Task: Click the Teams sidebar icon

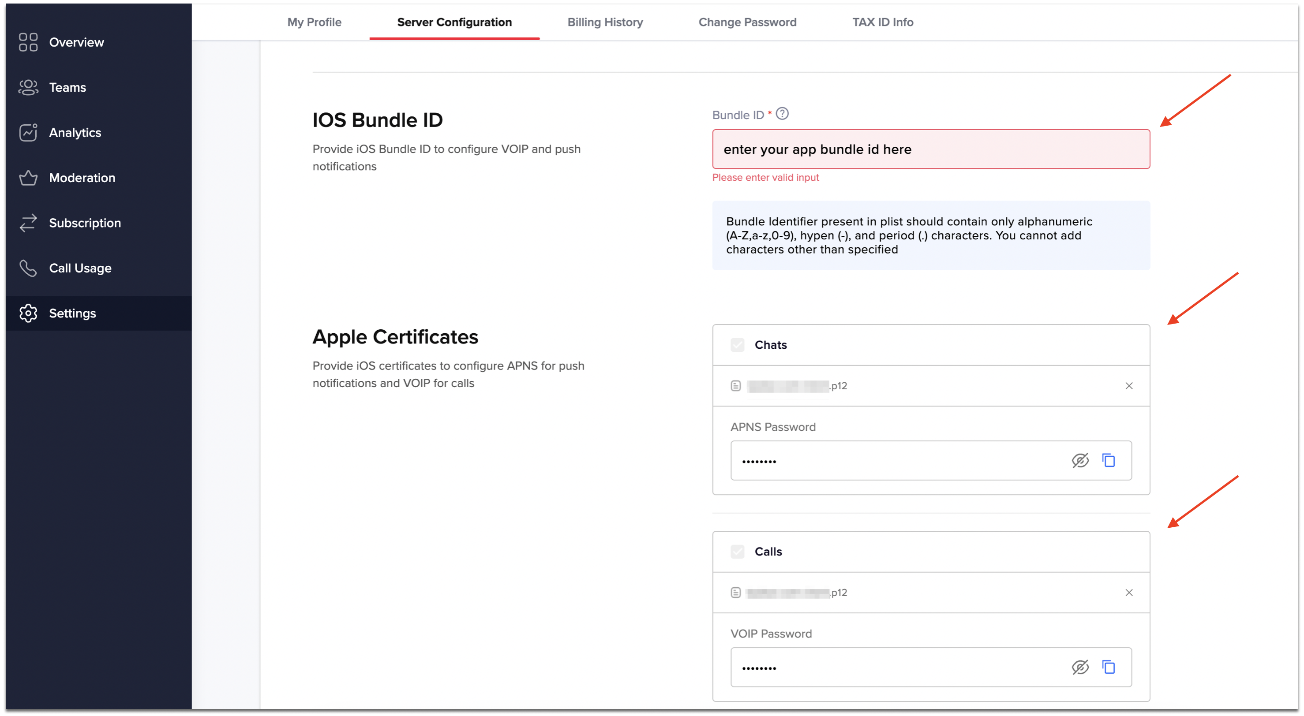Action: point(28,88)
